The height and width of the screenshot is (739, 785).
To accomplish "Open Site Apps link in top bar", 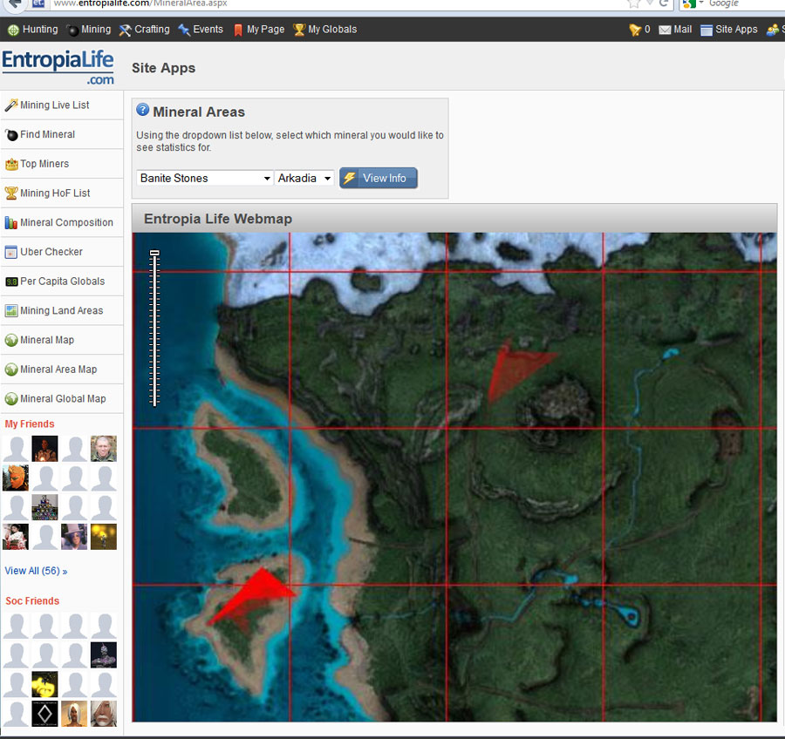I will tap(736, 30).
